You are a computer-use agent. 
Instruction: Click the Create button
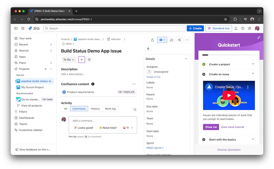[195, 28]
